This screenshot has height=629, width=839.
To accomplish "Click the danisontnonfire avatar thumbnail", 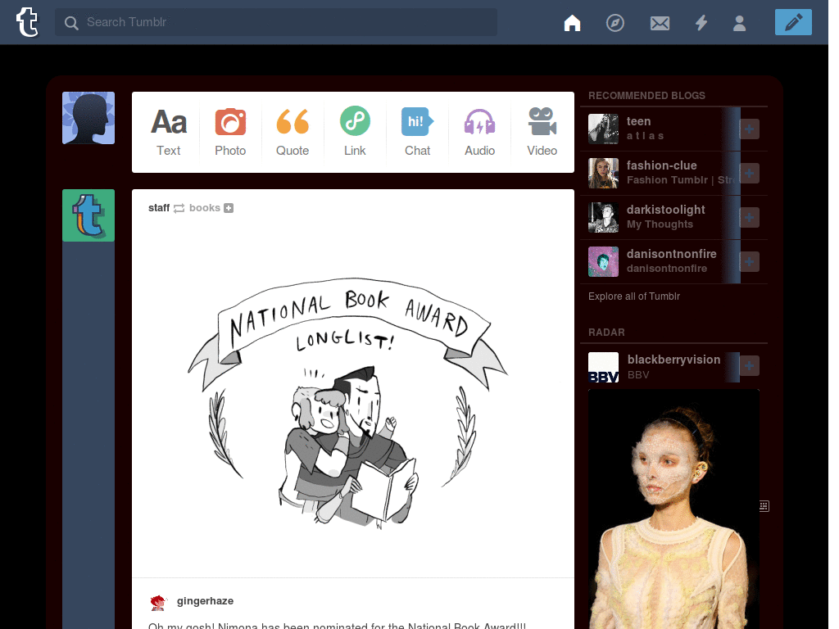I will (x=603, y=261).
